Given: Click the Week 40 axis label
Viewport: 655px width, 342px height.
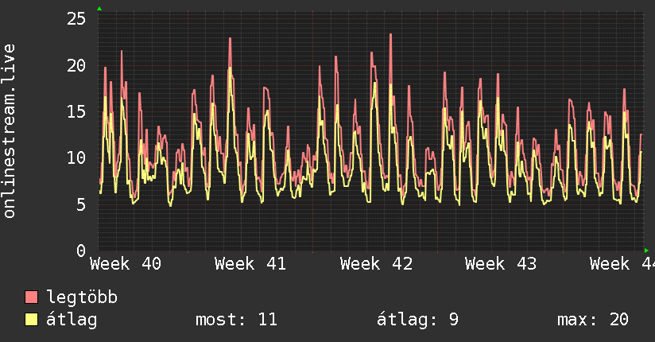Looking at the screenshot, I should point(126,264).
